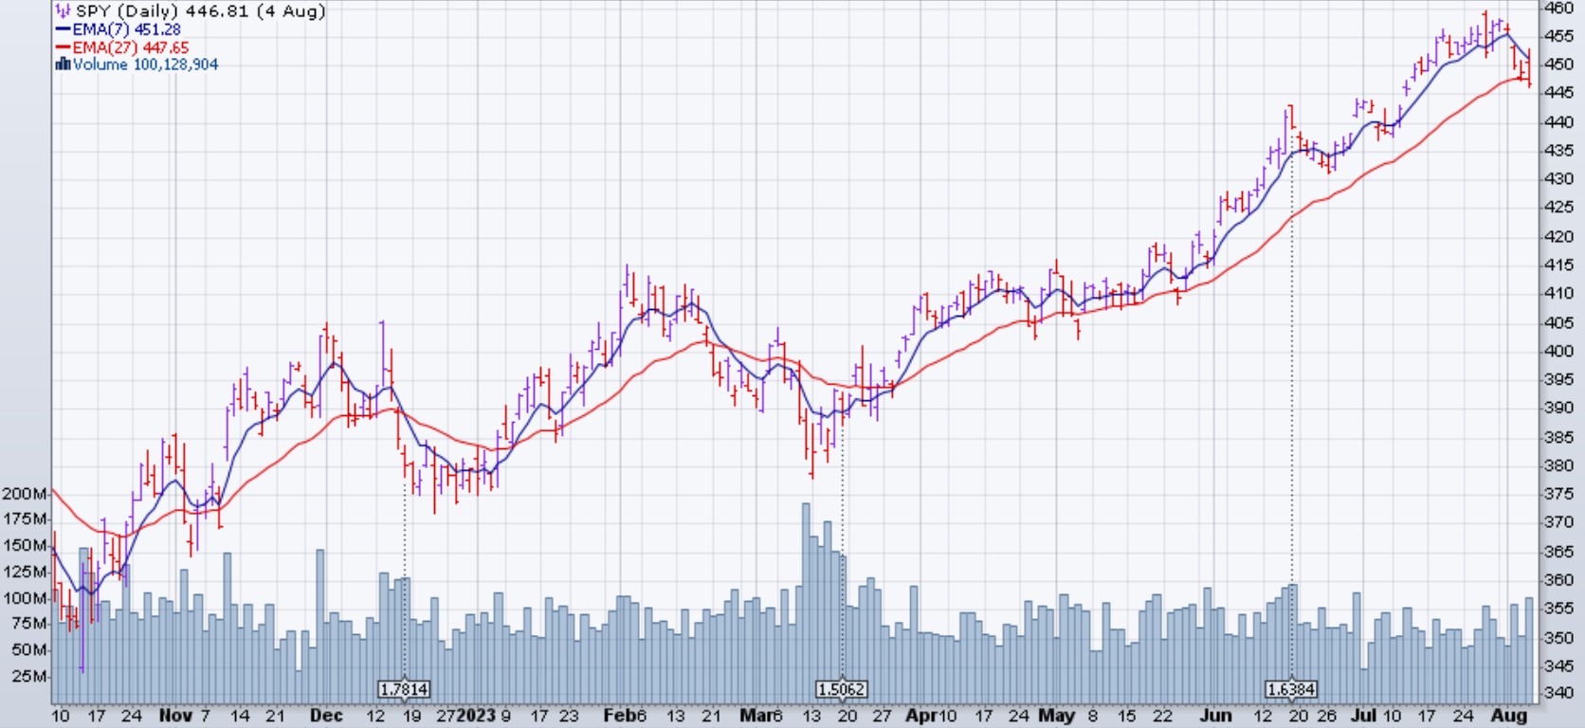Viewport: 1585px width, 728px height.
Task: Click the blue EMA(7) line swatch
Action: coord(63,29)
